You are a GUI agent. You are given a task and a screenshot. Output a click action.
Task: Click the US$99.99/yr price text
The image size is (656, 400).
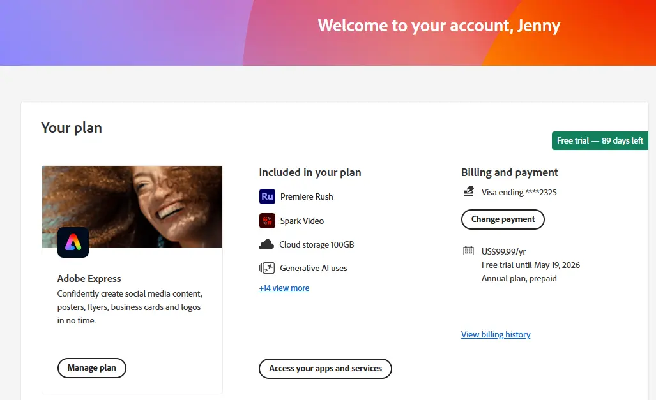pyautogui.click(x=504, y=251)
